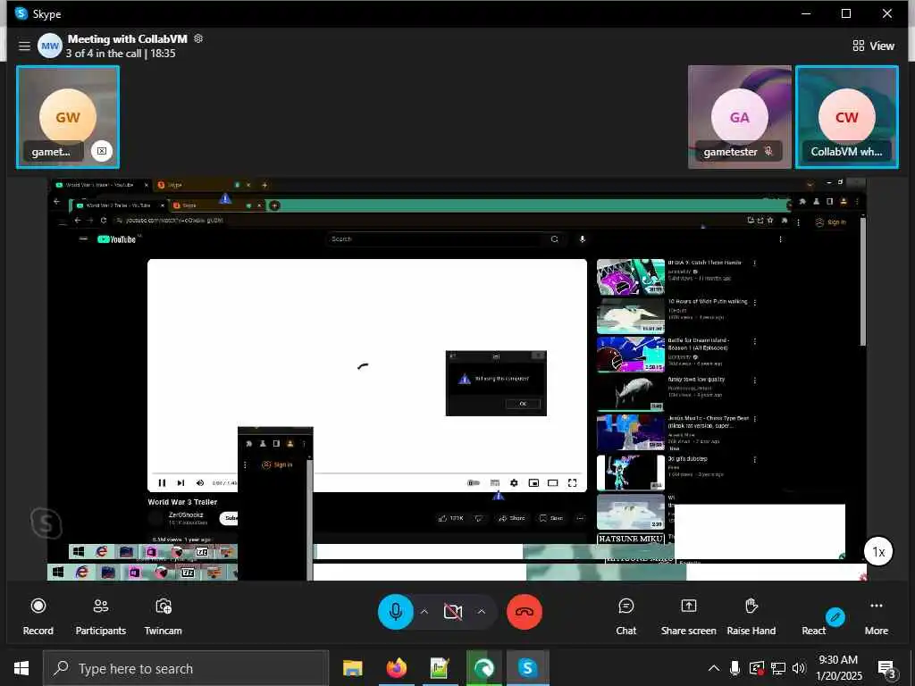The width and height of the screenshot is (915, 686).
Task: Click the YouTube logo in shared screen
Action: [117, 239]
